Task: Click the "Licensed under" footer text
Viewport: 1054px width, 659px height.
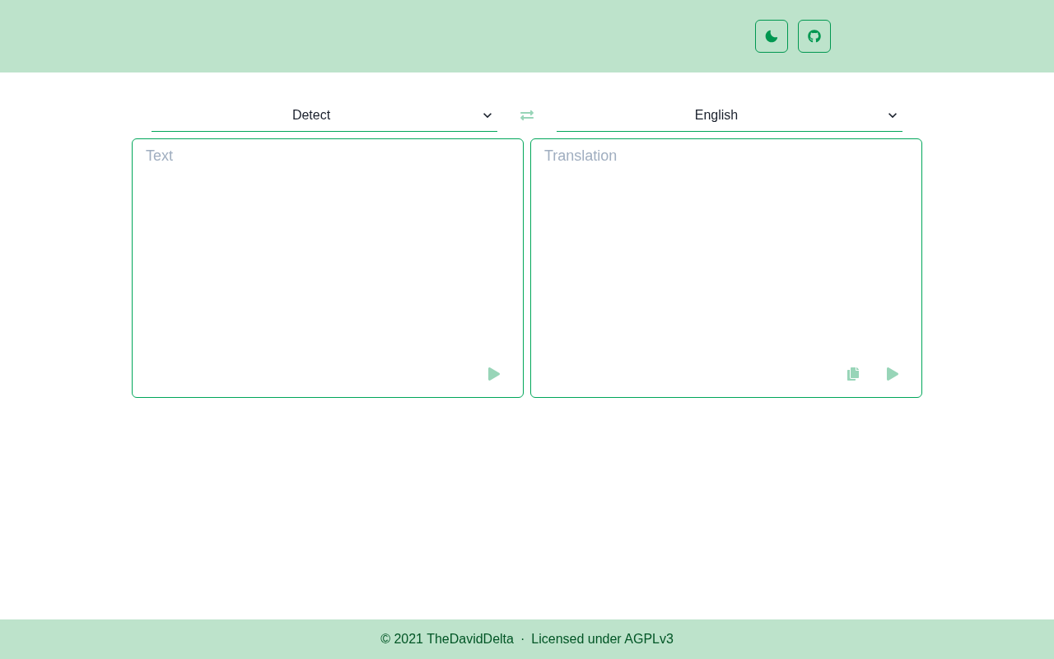Action: click(576, 639)
